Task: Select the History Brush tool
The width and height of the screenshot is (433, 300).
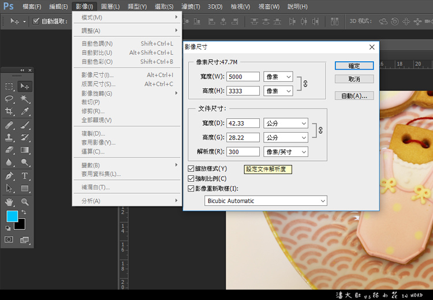Action: coord(25,137)
